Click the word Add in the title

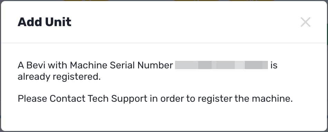pos(30,22)
